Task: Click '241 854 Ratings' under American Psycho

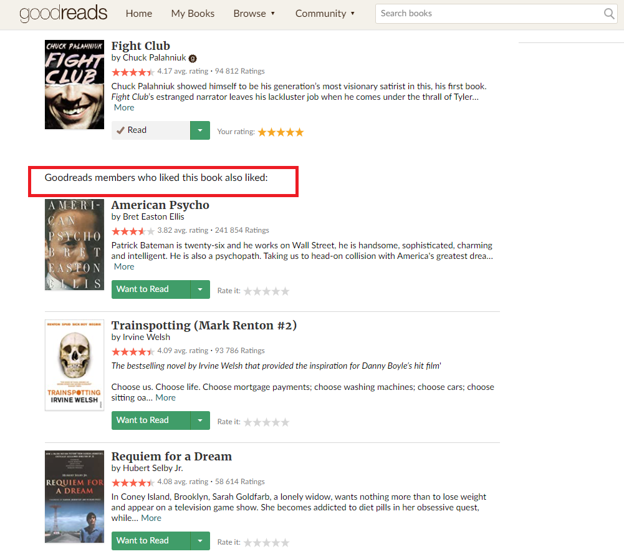Action: point(242,231)
